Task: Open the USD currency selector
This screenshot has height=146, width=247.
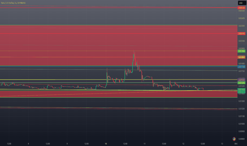Action: 242,3
